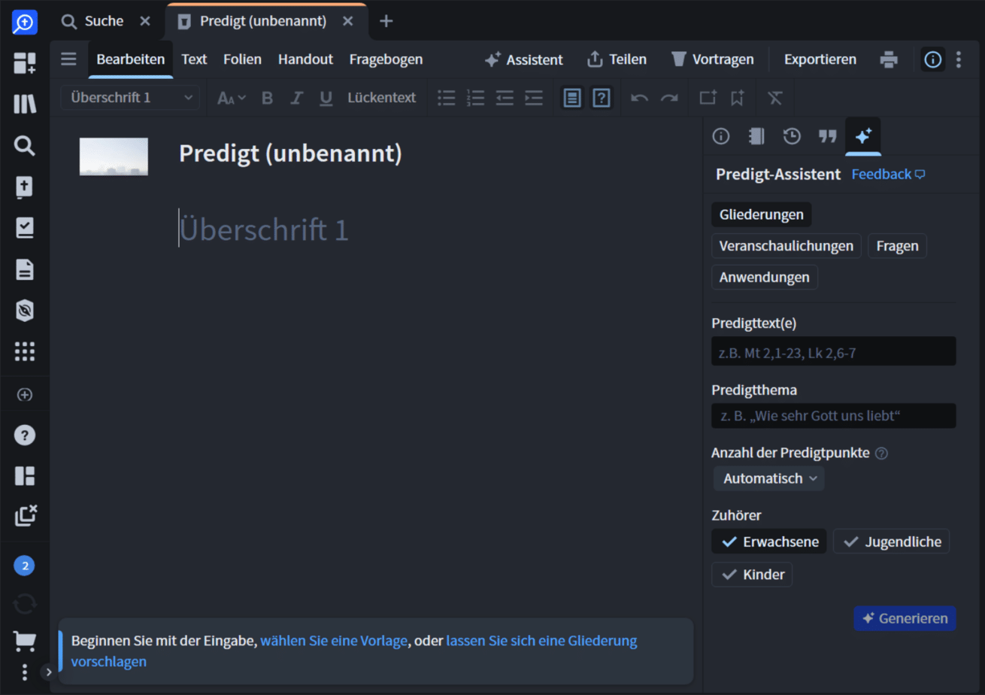Open the shopping cart store icon
Screen dimensions: 985x695
[25, 641]
